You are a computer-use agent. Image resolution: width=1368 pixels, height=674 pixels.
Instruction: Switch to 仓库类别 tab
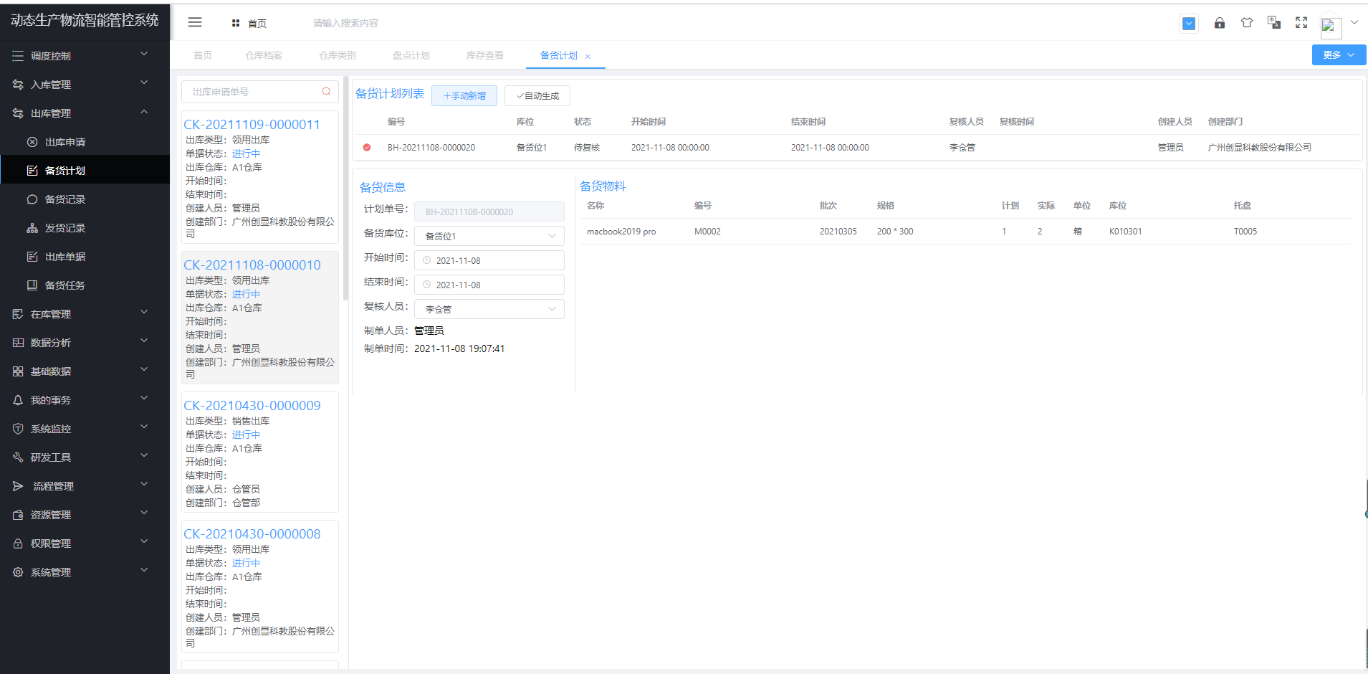pyautogui.click(x=338, y=55)
